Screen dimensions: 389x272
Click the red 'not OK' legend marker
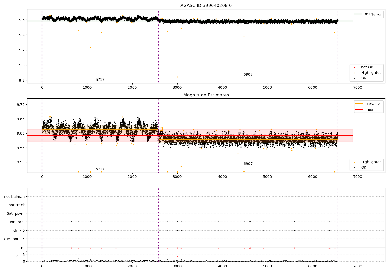point(355,67)
